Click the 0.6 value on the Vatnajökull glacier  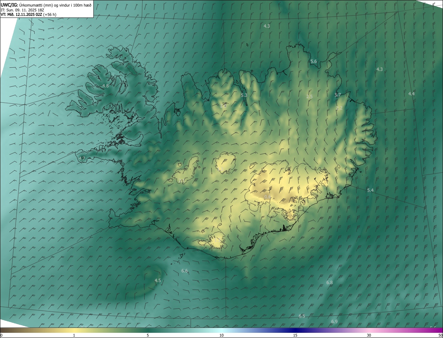(x=267, y=197)
